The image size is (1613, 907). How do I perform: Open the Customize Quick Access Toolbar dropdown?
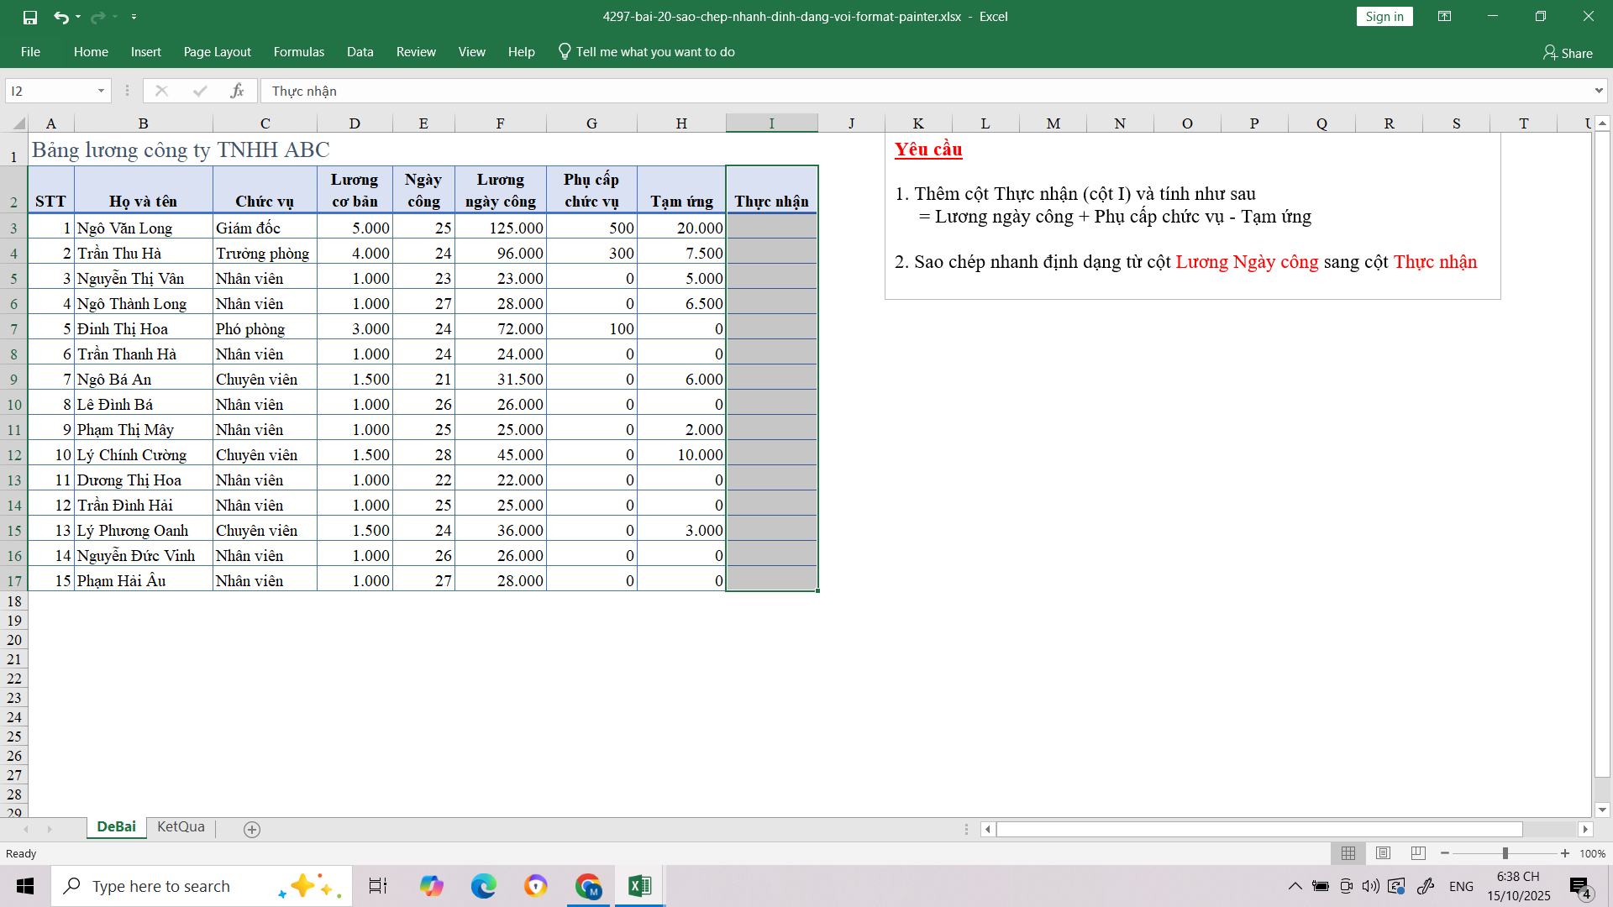pyautogui.click(x=134, y=17)
